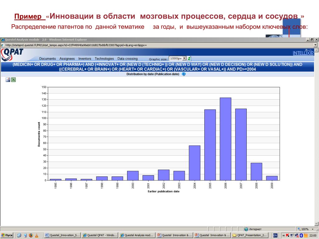319x239 pixels.
Task: Click the 2000 bar in the chart
Action: point(133,176)
